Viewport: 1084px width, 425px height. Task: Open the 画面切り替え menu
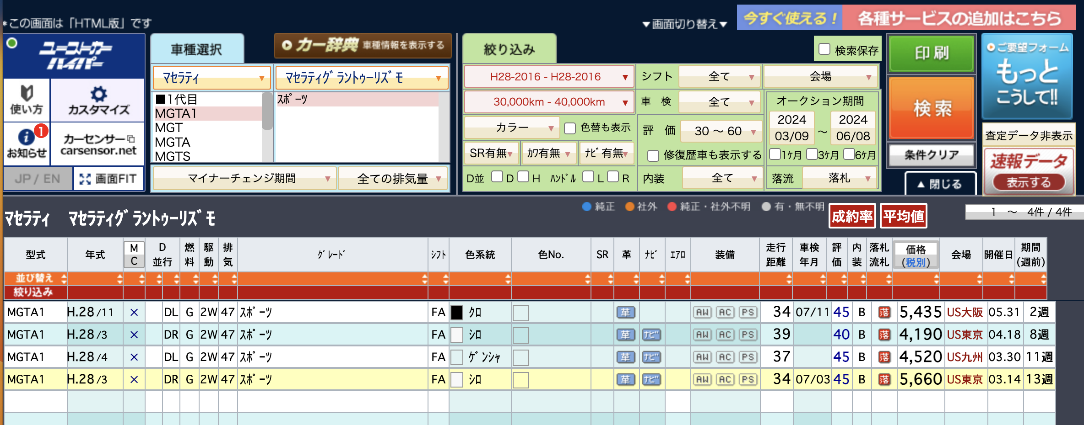click(x=685, y=24)
